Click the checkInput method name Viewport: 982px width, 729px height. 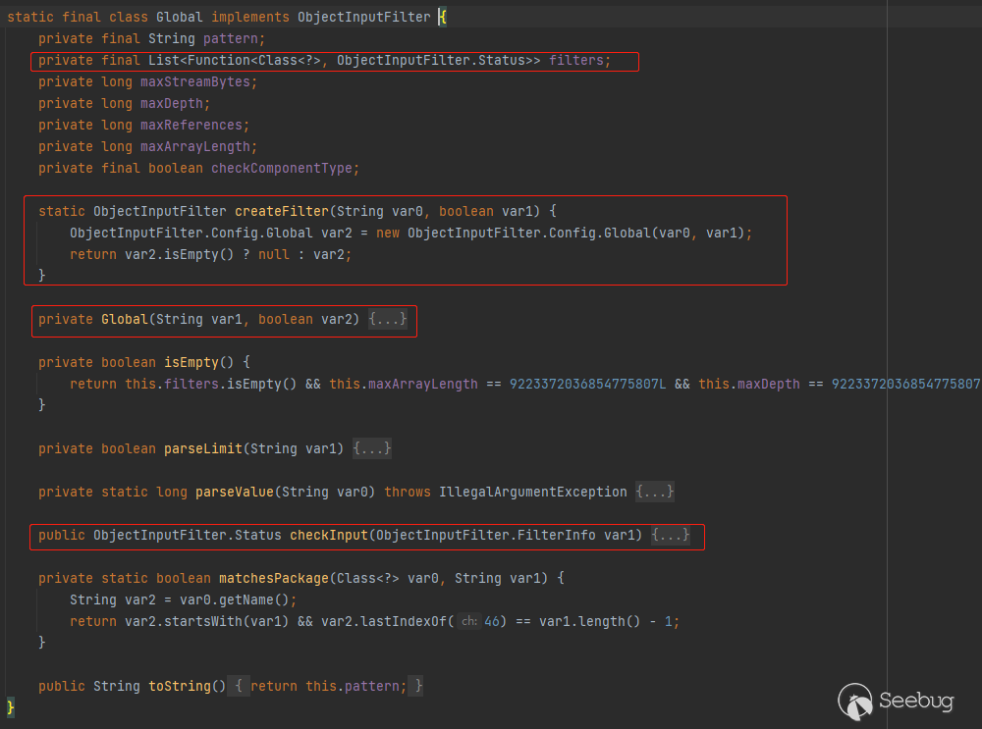[x=328, y=535]
